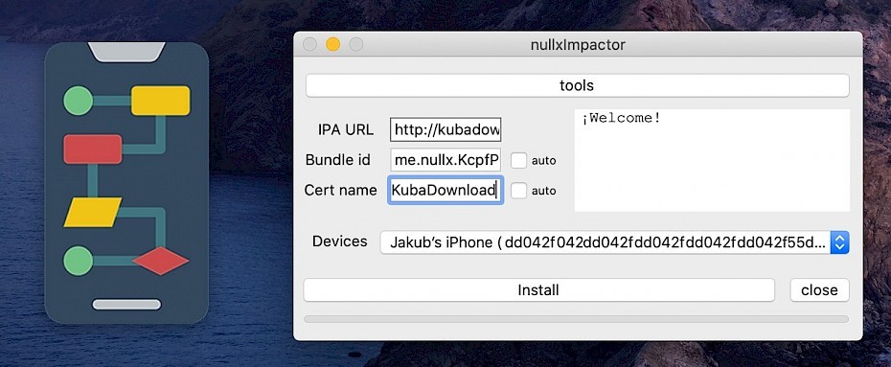Click the Devices label

[x=340, y=241]
